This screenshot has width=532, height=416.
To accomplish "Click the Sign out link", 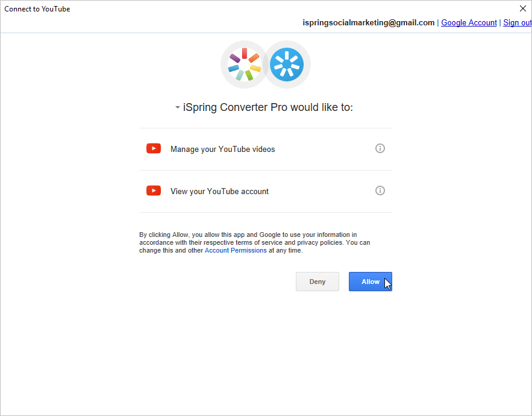I will (x=517, y=23).
